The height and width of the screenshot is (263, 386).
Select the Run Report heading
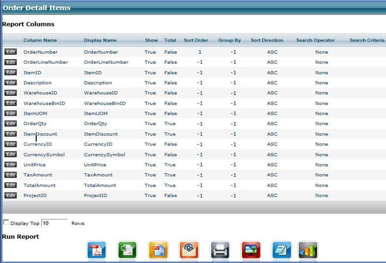tap(21, 237)
